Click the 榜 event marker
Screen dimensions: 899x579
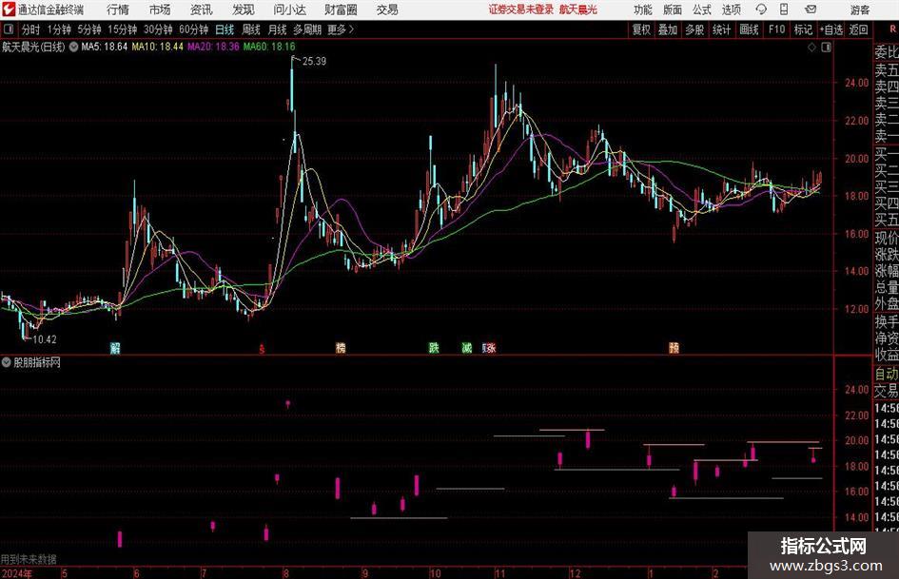tap(341, 347)
